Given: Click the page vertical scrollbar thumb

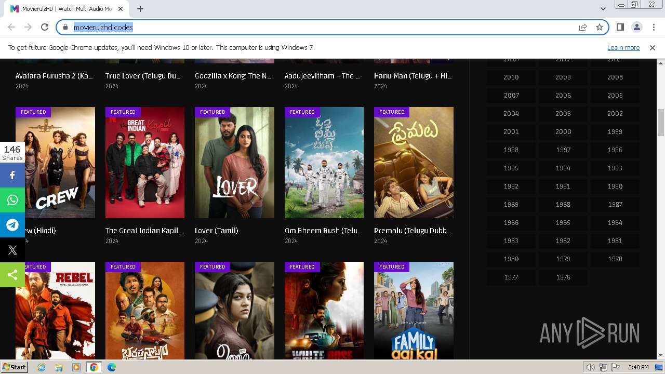Looking at the screenshot, I should click(661, 122).
